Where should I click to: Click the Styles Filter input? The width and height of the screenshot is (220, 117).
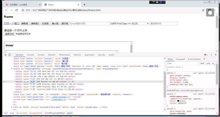[x=182, y=63]
